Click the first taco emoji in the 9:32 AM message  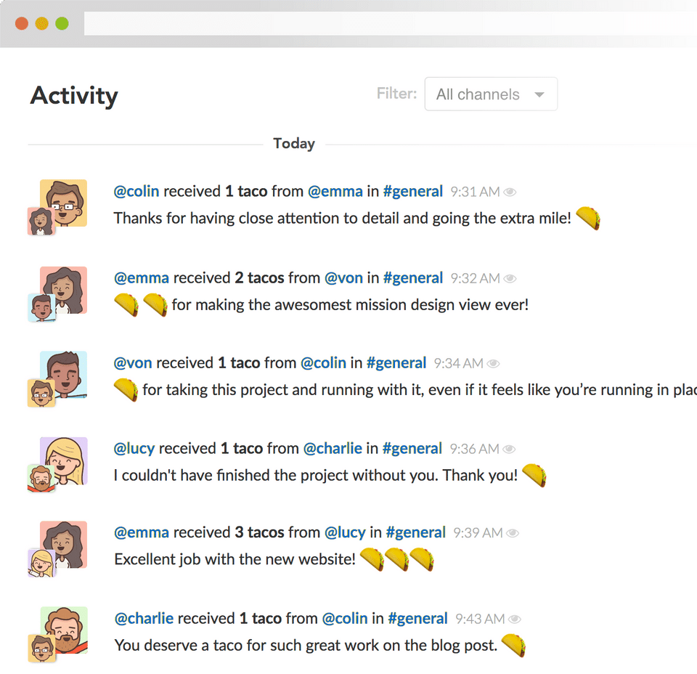pyautogui.click(x=126, y=305)
